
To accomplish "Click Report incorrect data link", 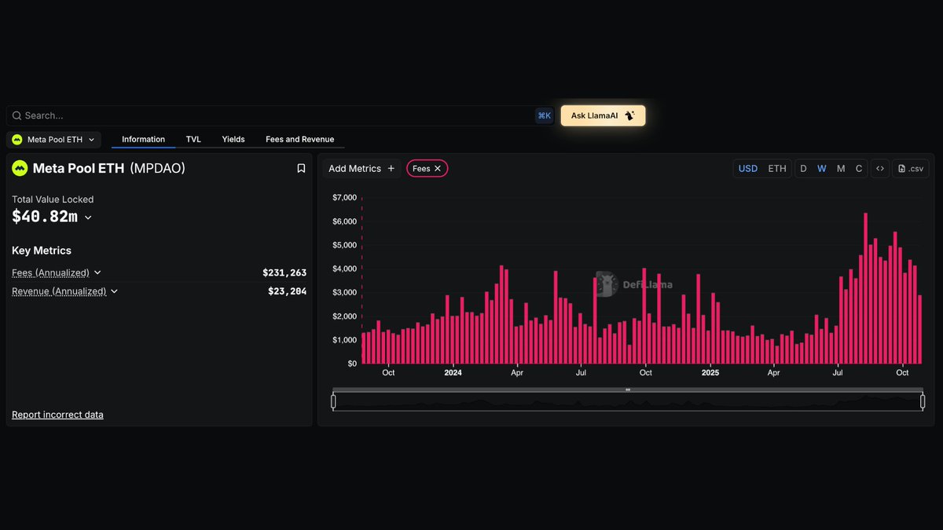I will pyautogui.click(x=57, y=415).
